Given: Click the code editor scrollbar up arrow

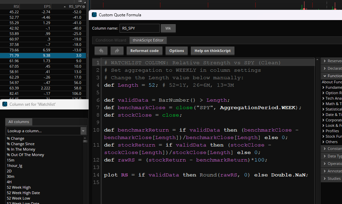Looking at the screenshot, I should tap(317, 59).
